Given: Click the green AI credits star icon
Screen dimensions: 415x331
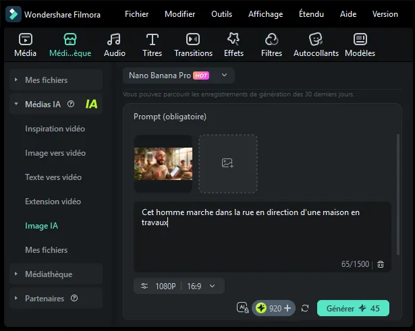Looking at the screenshot, I should [x=261, y=308].
